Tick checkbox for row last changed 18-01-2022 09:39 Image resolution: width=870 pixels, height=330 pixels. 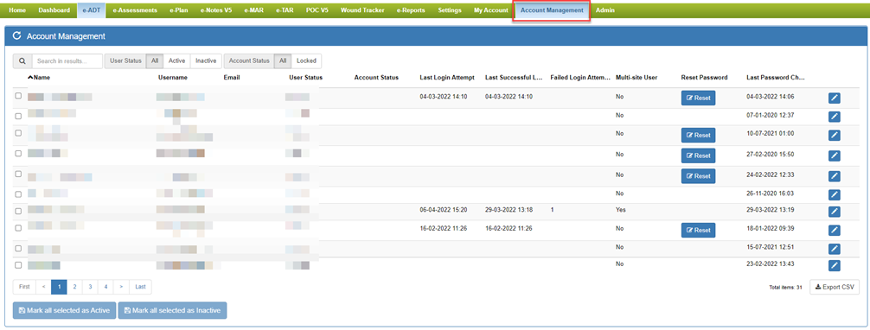18,227
